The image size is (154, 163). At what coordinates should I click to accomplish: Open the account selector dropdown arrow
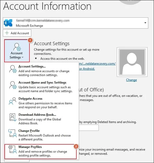pyautogui.click(x=145, y=23)
